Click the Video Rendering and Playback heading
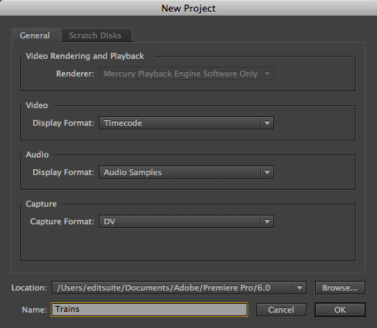This screenshot has width=377, height=328. click(85, 56)
